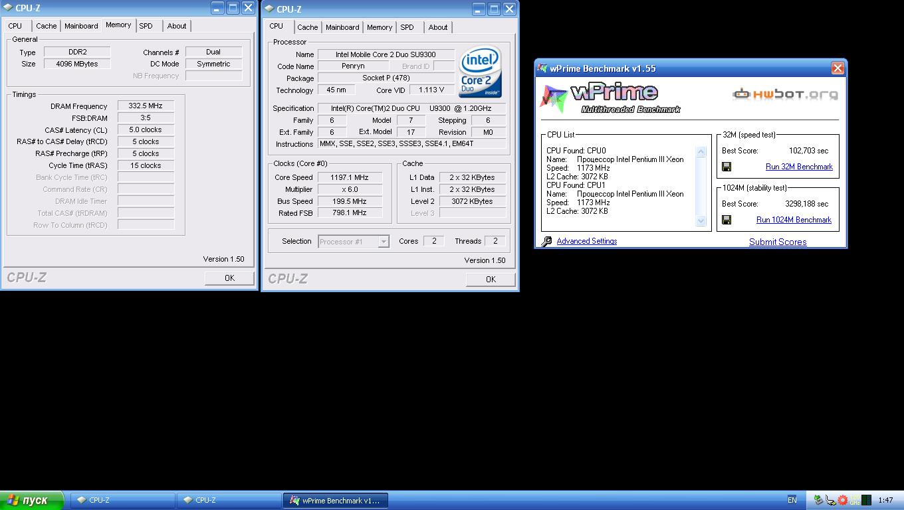Click DC Mode value Symmetric
This screenshot has width=904, height=510.
click(x=213, y=64)
